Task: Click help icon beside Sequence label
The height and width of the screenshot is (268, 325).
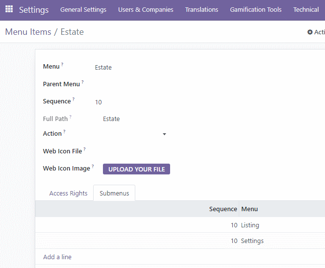Action: point(74,99)
